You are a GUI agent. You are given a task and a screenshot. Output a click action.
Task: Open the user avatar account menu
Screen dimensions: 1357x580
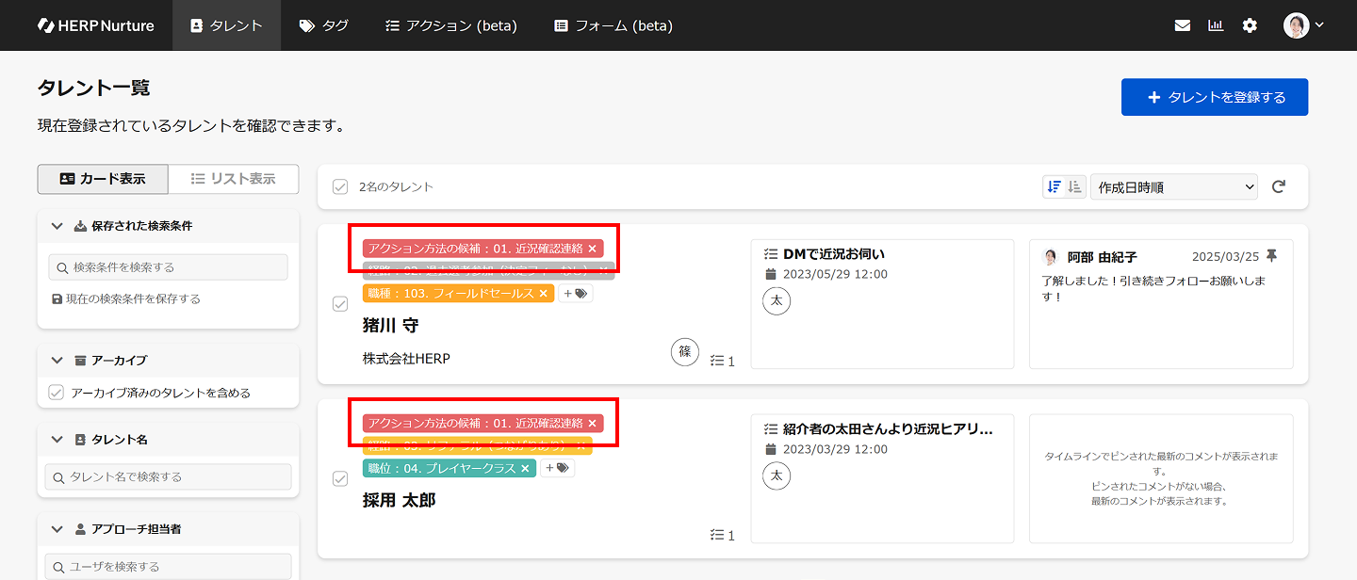coord(1303,25)
